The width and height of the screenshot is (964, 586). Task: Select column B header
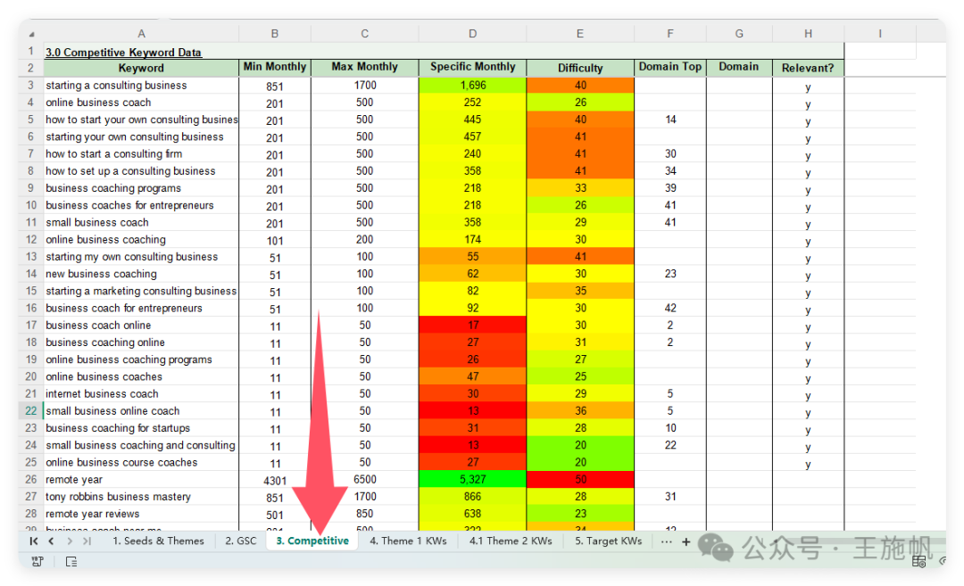(275, 34)
